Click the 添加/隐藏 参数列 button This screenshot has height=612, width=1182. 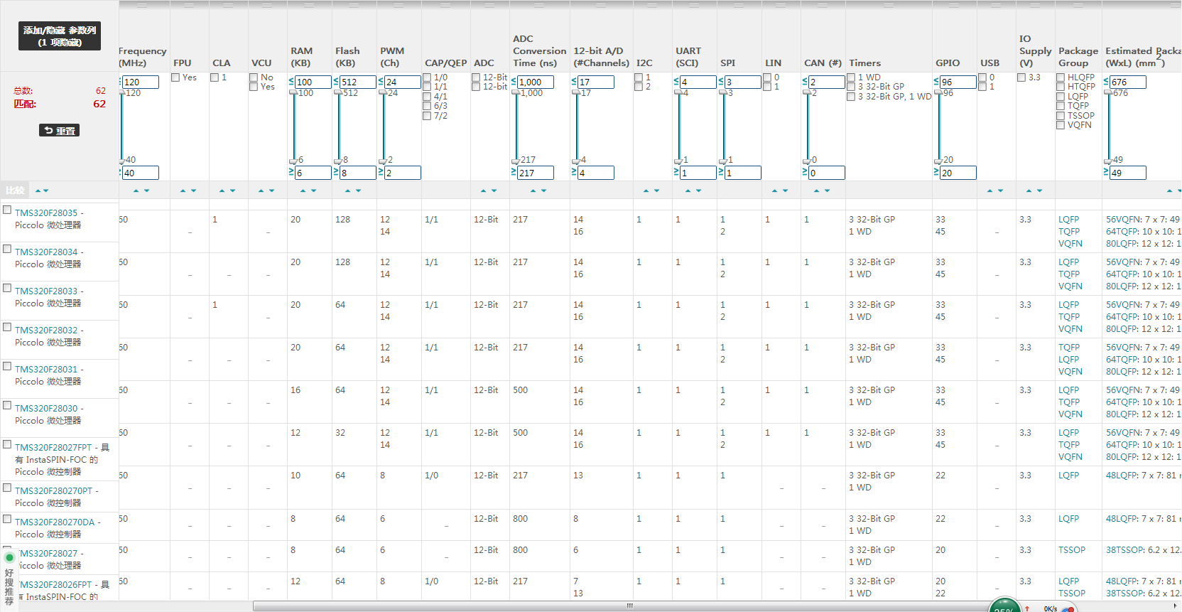point(60,36)
